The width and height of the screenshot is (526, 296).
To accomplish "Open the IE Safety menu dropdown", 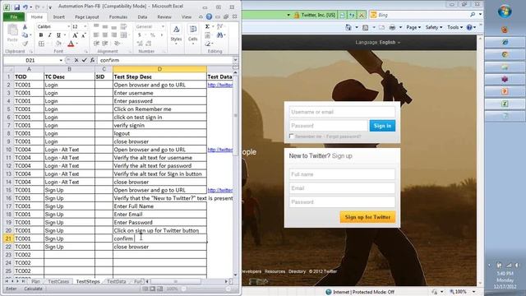I will (433, 27).
